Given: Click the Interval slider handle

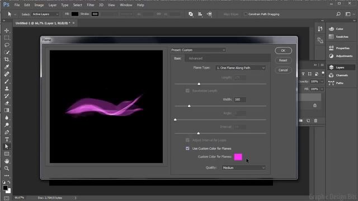Looking at the screenshot, I should pyautogui.click(x=198, y=133).
